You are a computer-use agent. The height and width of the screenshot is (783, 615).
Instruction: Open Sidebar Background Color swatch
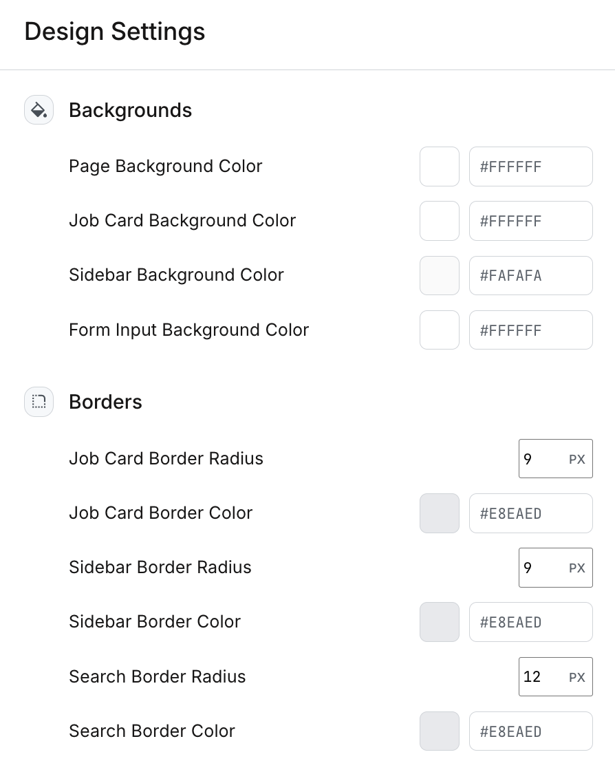(440, 275)
